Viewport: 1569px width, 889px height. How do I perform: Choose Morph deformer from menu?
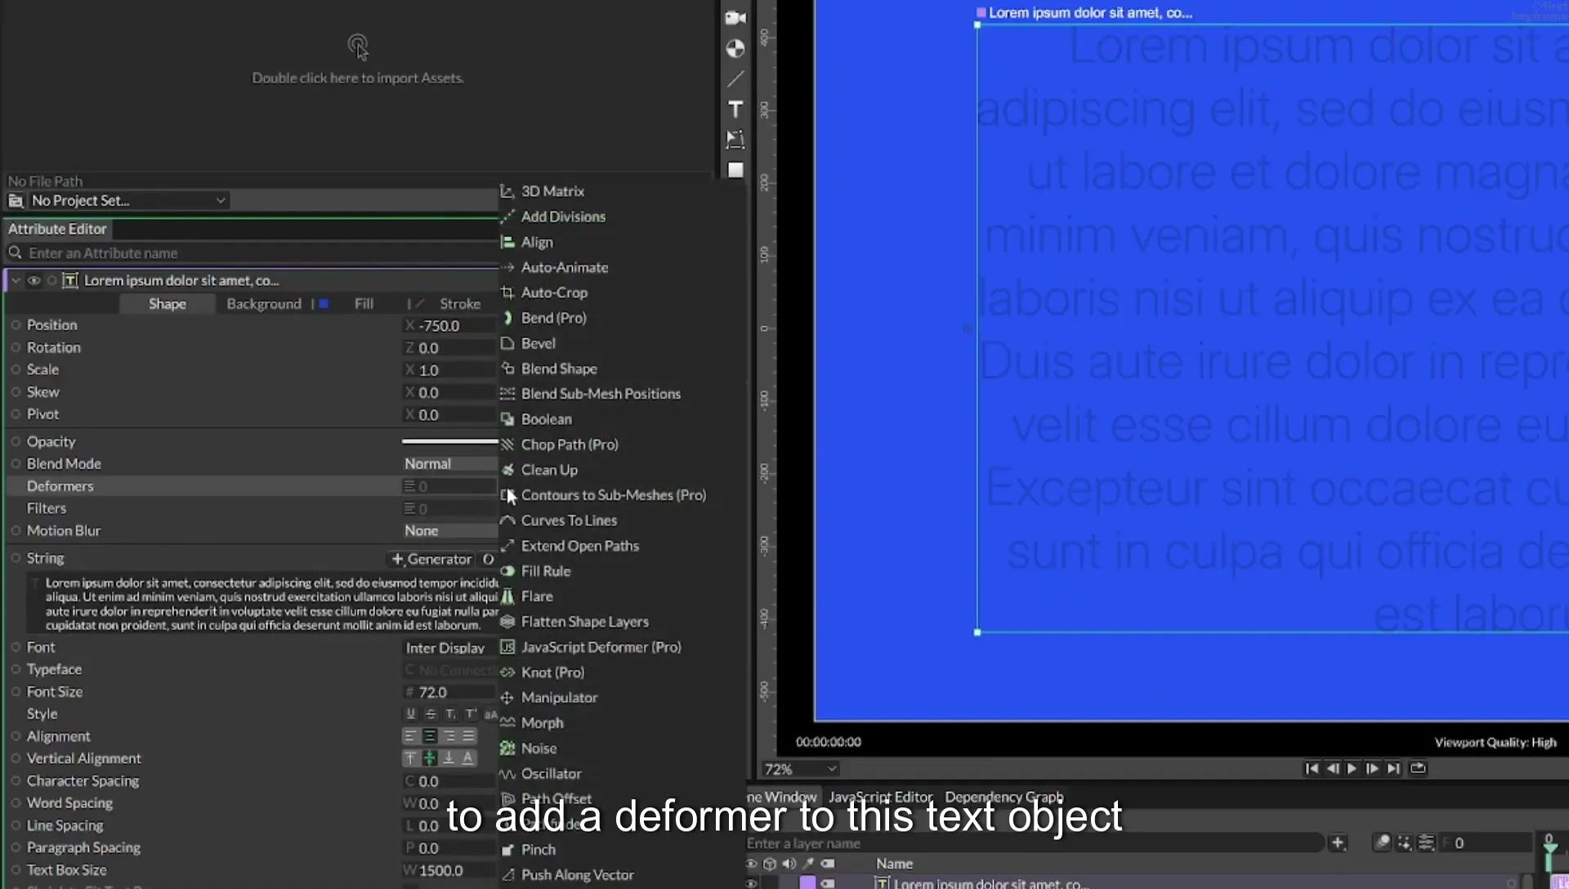(x=542, y=723)
